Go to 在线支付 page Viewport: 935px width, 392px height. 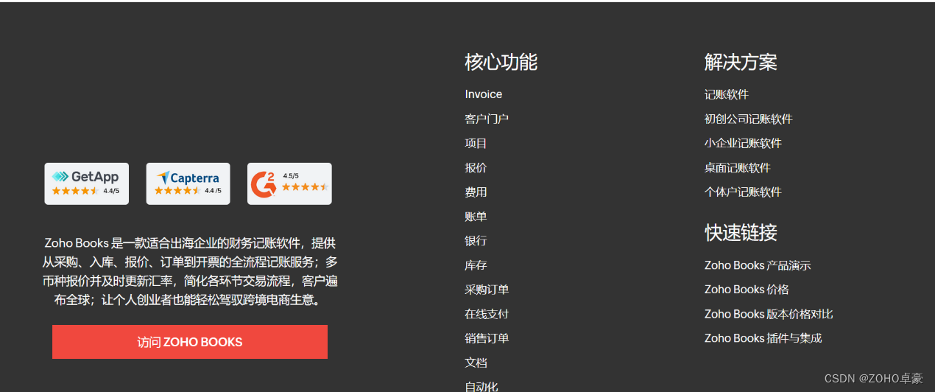(487, 314)
